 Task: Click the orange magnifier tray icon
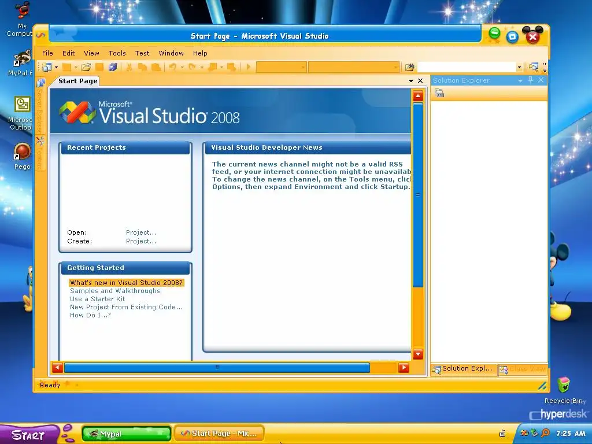coord(545,433)
